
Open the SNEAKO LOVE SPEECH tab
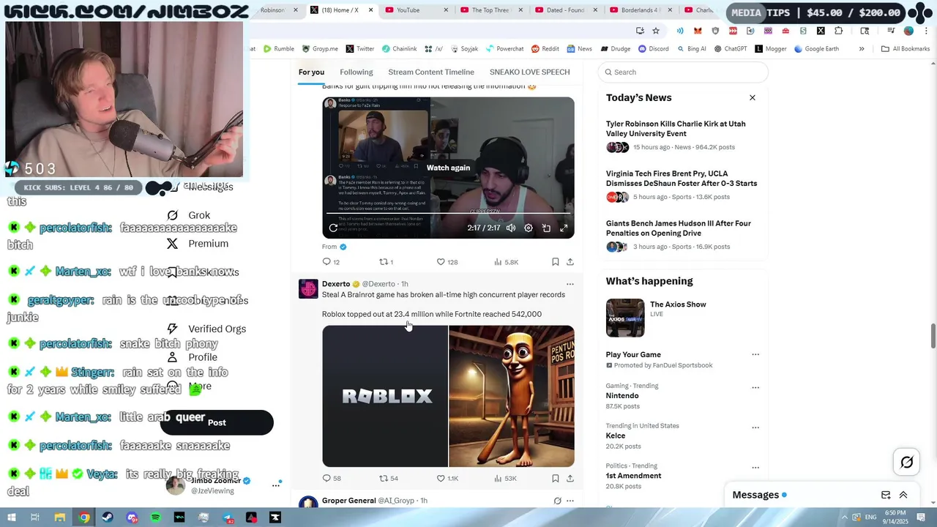pyautogui.click(x=529, y=72)
